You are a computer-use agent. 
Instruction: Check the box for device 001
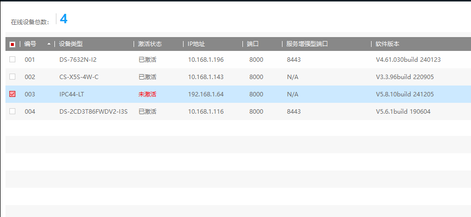[12, 59]
